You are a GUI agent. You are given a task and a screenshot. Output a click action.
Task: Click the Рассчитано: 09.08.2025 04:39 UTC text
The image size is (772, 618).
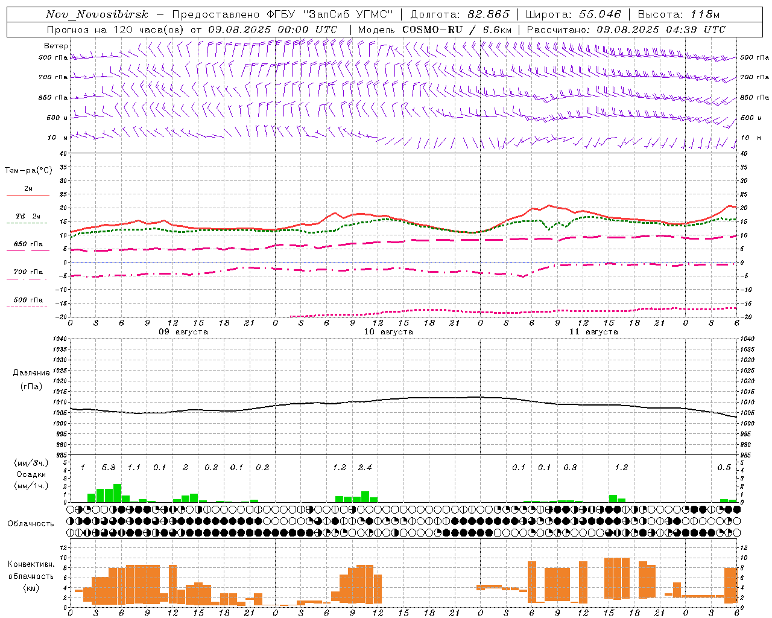626,30
